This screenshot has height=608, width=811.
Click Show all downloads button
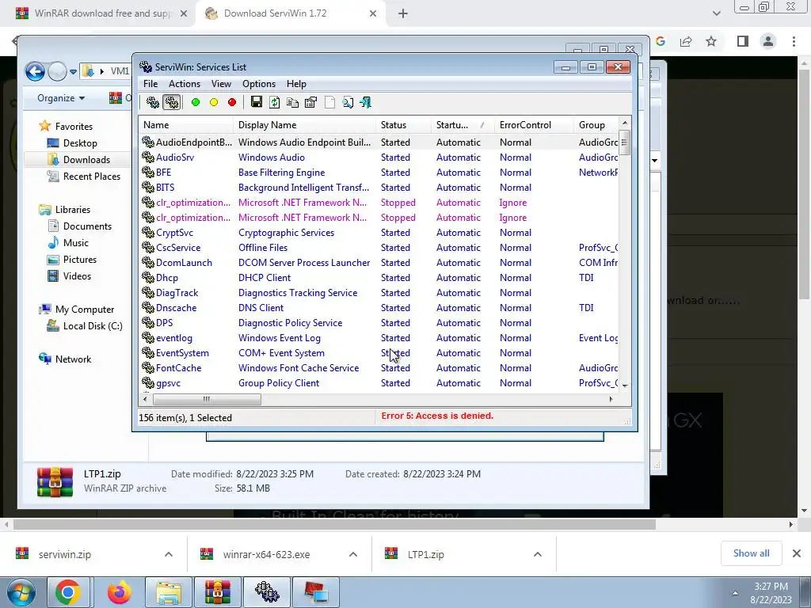tap(751, 553)
